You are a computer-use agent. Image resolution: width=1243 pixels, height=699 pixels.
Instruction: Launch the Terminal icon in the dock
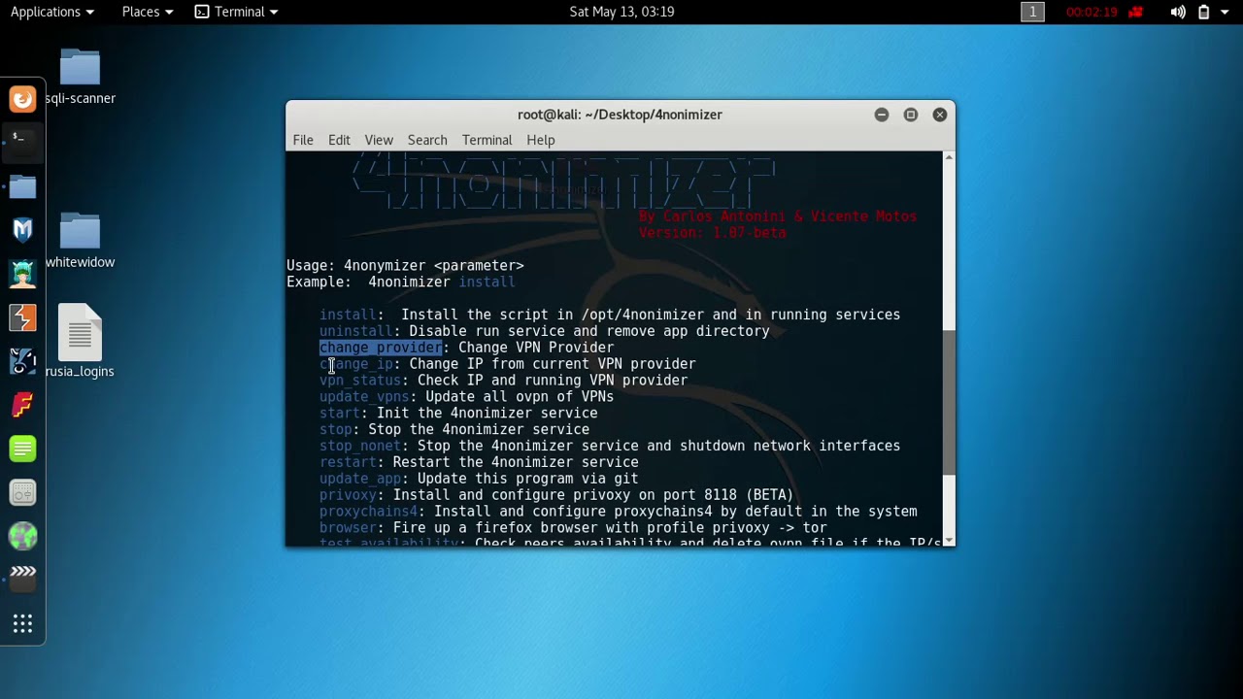coord(22,142)
